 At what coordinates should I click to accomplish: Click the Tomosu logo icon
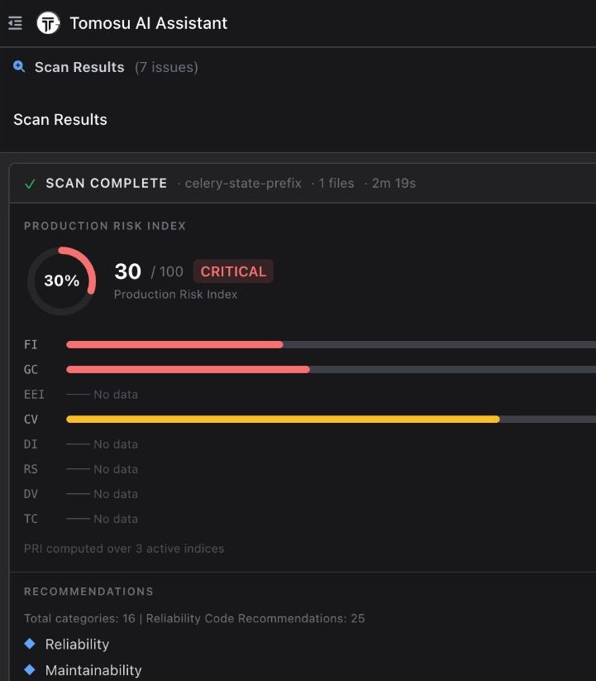(x=48, y=23)
